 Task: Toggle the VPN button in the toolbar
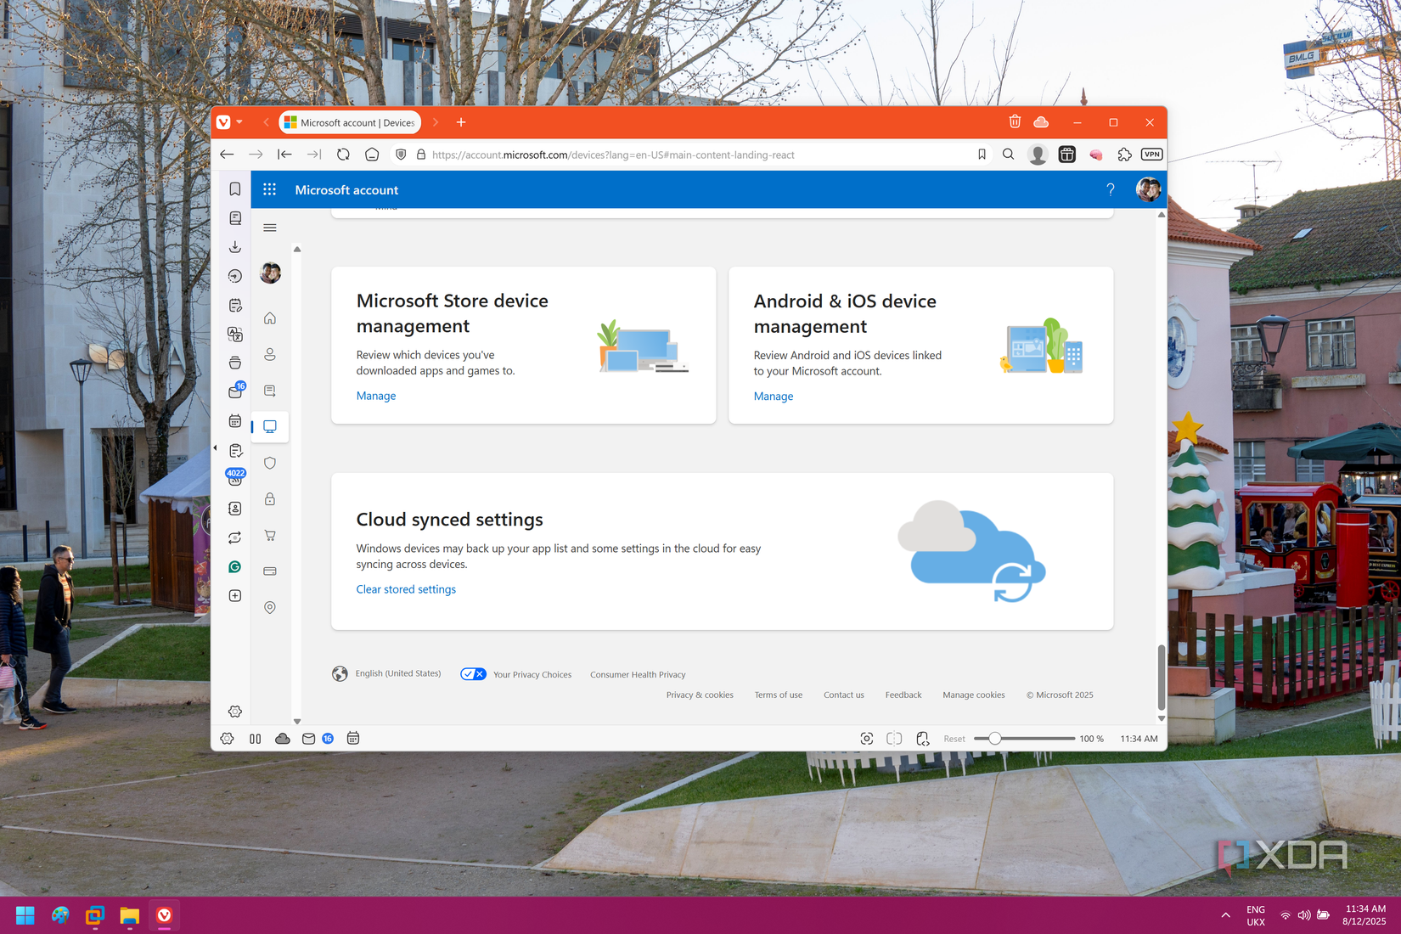(x=1151, y=155)
